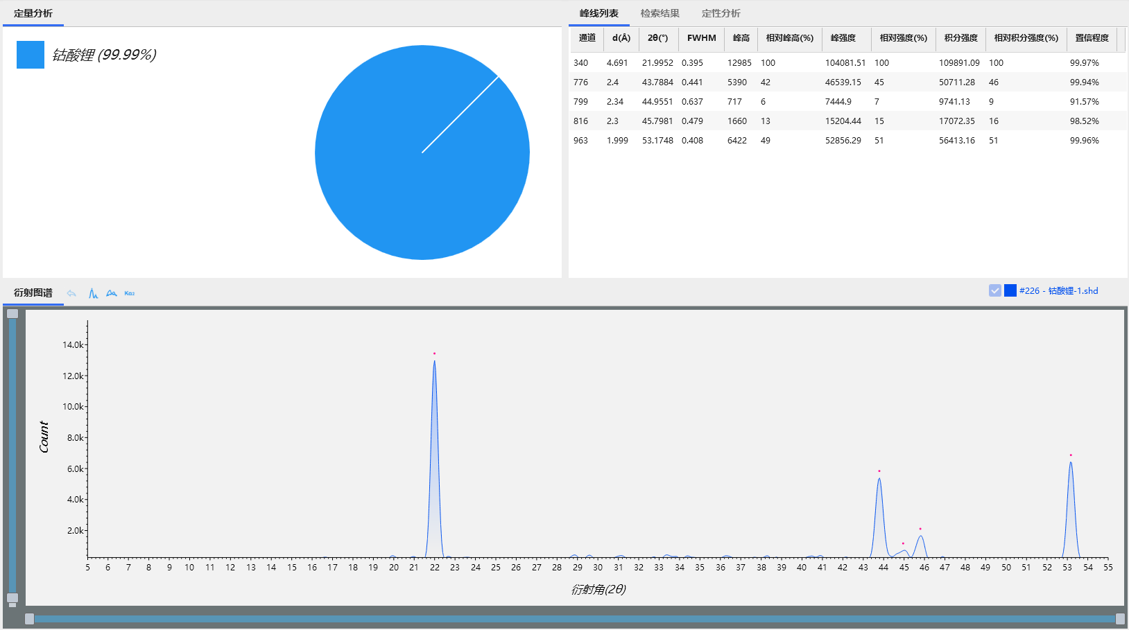1129x630 pixels.
Task: Sort by the 2θ(°) column header
Action: [x=657, y=38]
